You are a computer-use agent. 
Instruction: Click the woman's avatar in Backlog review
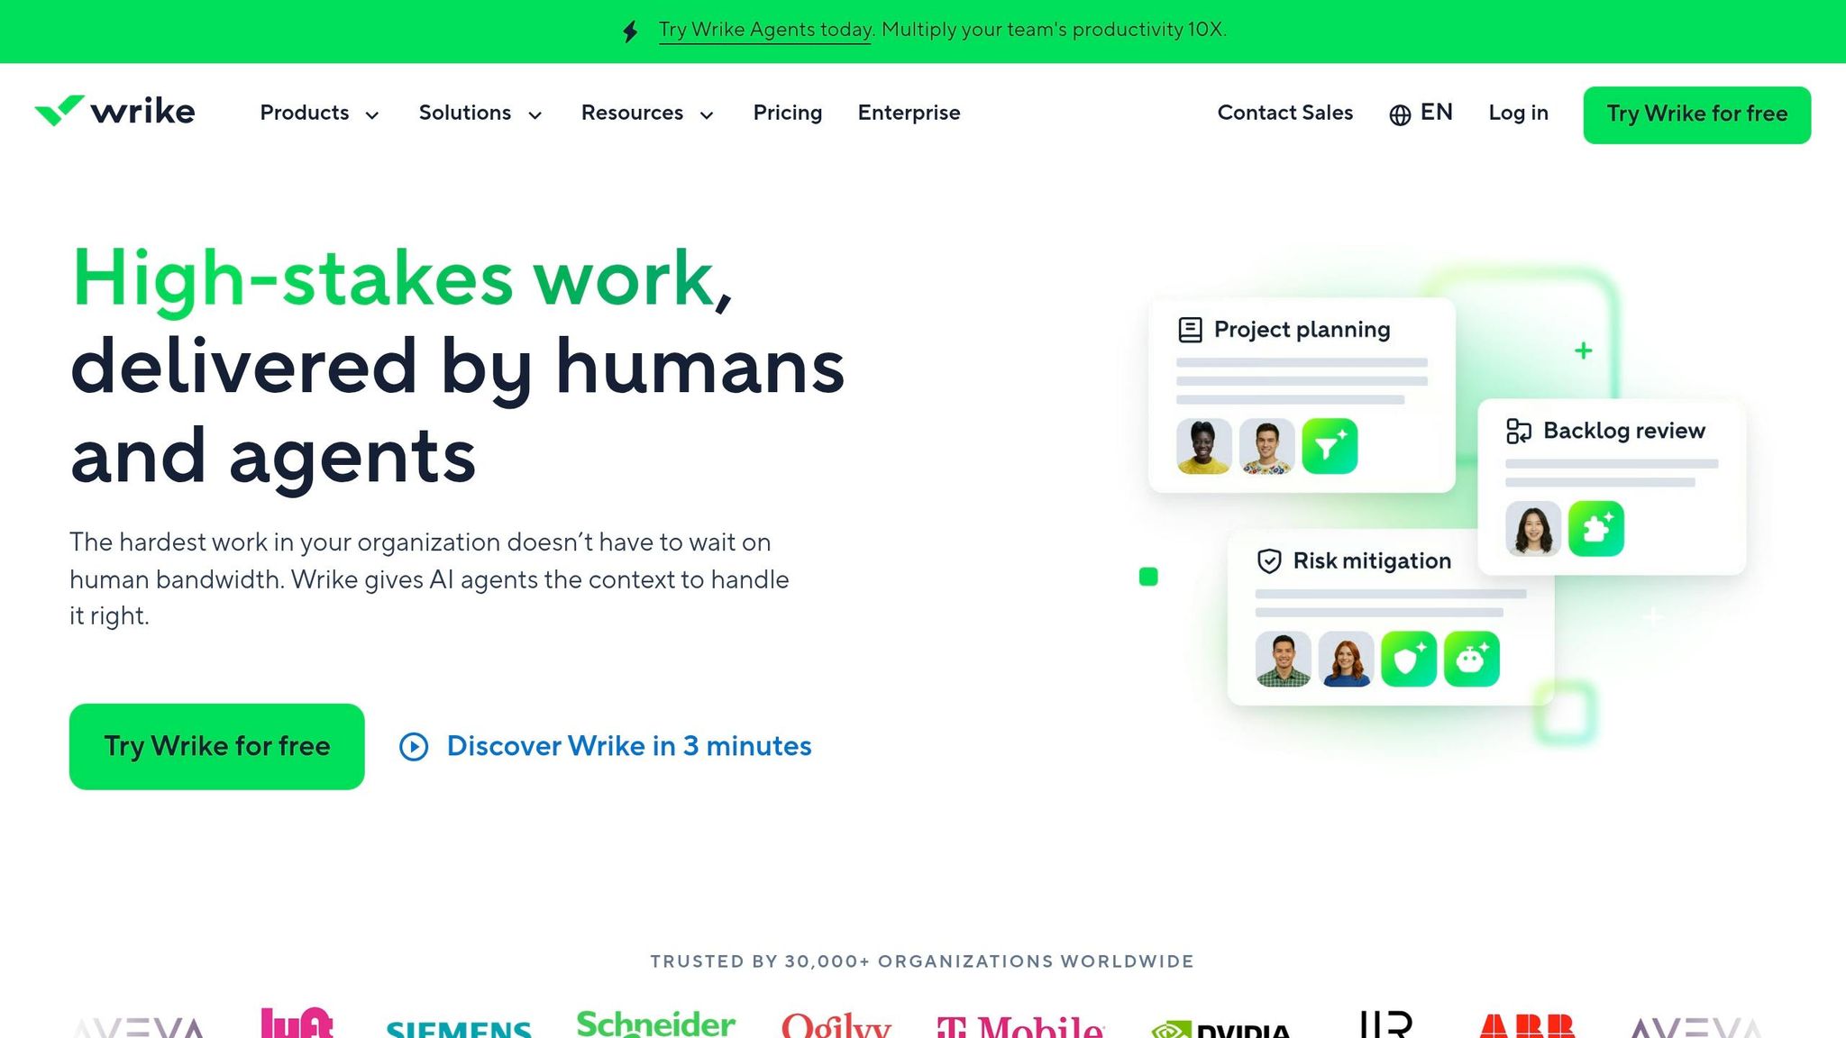click(1533, 529)
